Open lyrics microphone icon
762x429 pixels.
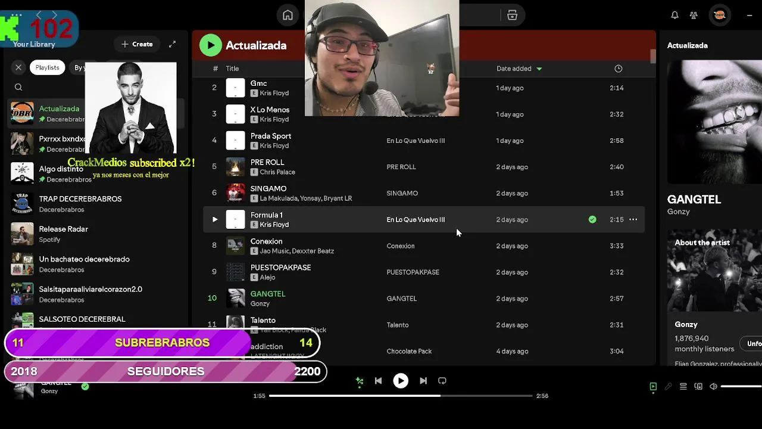[x=669, y=387]
